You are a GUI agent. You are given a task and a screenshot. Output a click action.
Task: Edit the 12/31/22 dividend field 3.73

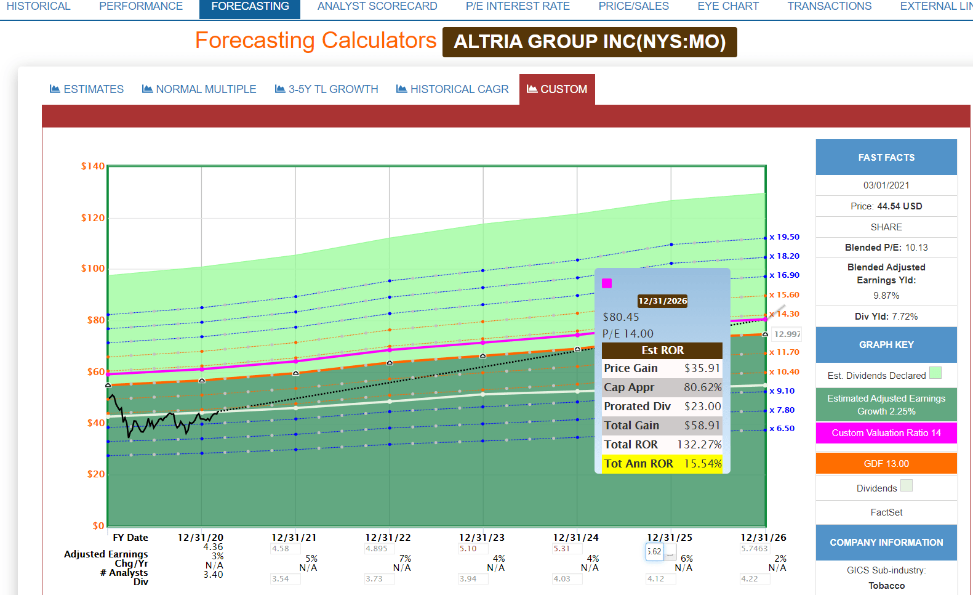(379, 579)
